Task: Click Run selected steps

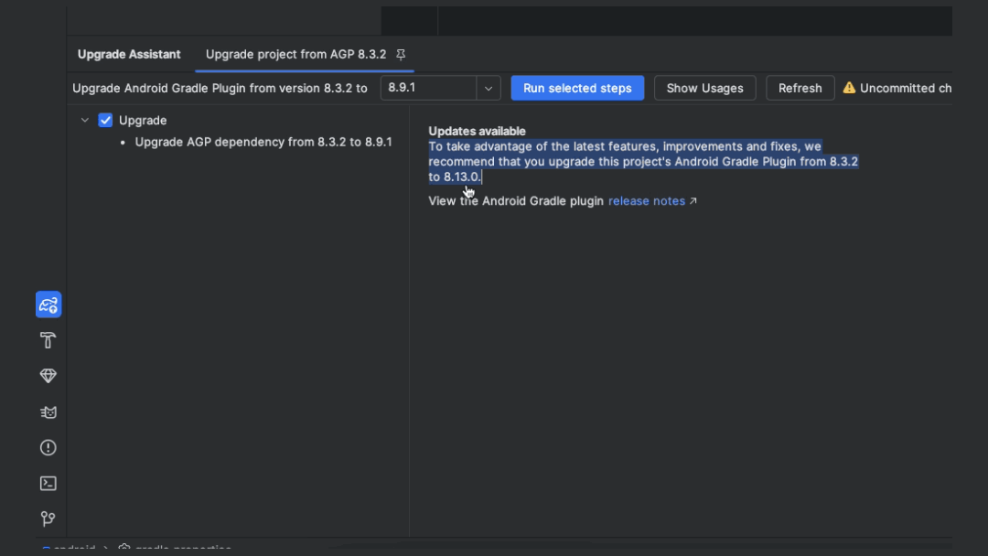Action: click(577, 88)
